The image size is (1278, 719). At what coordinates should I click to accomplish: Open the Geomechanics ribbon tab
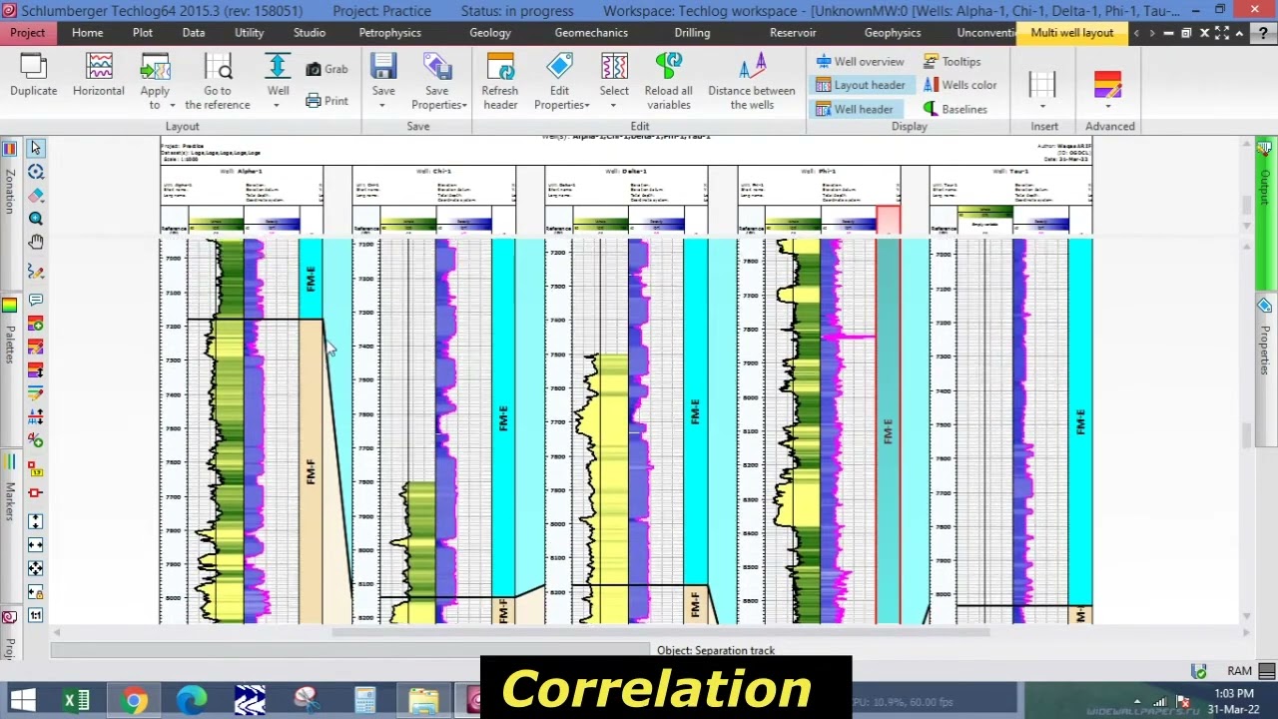pos(591,33)
